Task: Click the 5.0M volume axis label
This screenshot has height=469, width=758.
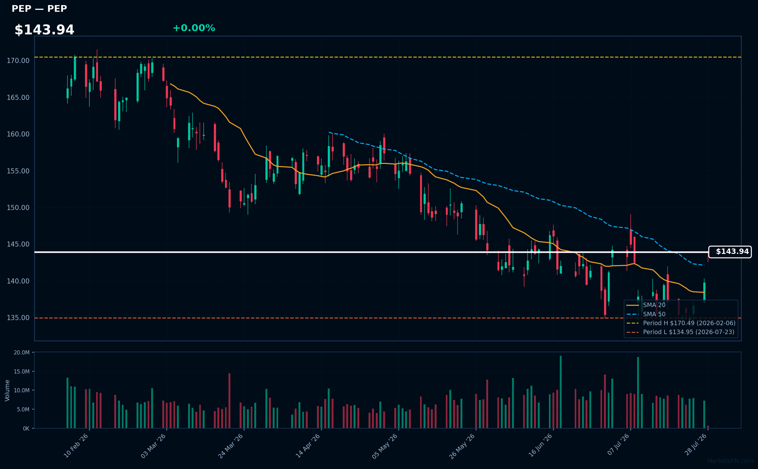Action: (x=23, y=409)
